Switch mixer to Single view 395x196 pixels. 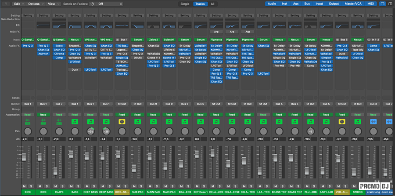tap(185, 4)
